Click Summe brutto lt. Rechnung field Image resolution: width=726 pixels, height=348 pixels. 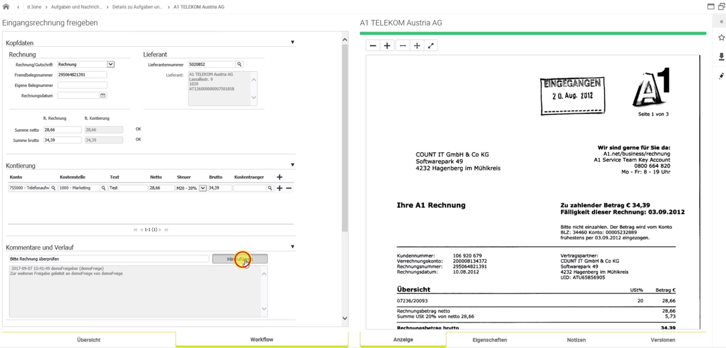(62, 140)
